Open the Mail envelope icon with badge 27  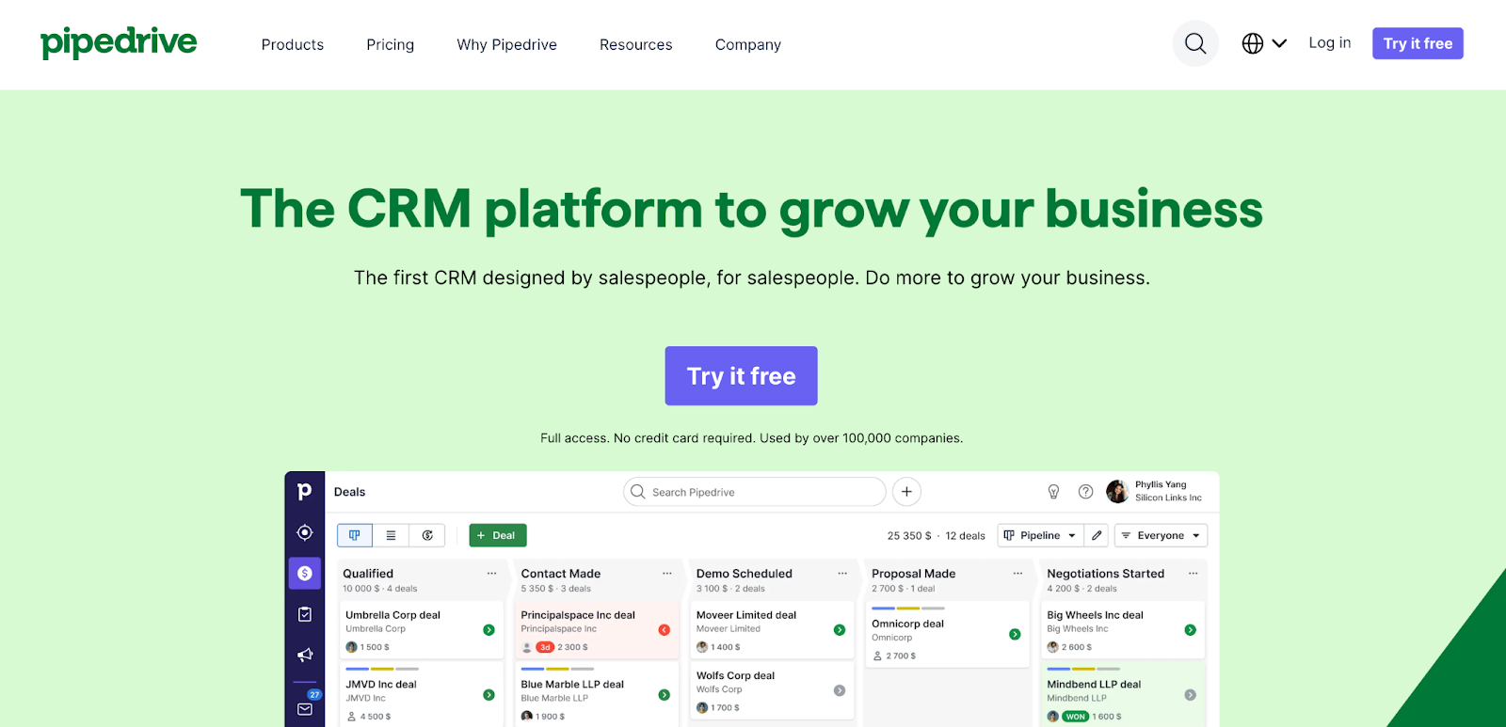(x=305, y=707)
